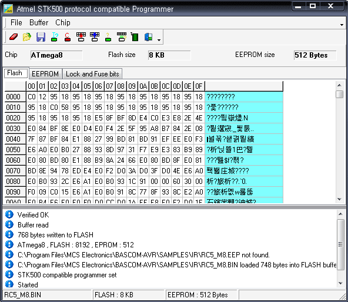Expand the toolbar overflow arrow
The width and height of the screenshot is (348, 302).
click(159, 40)
